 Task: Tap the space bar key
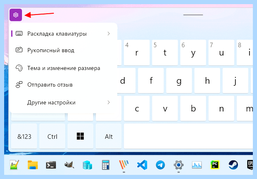point(188,136)
